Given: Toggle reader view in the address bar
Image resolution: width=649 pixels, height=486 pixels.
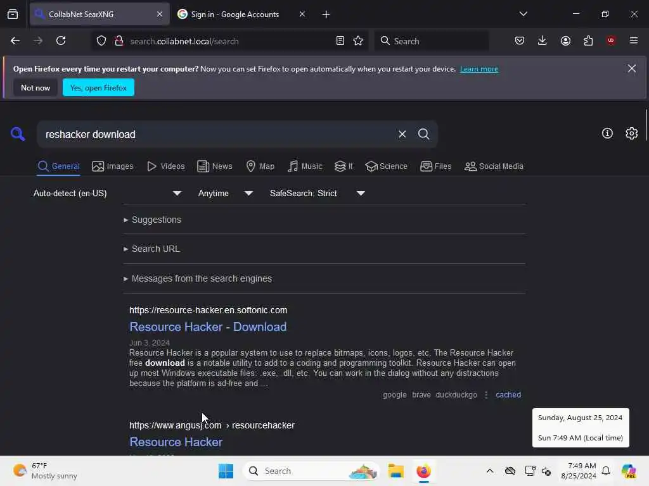Looking at the screenshot, I should (340, 41).
